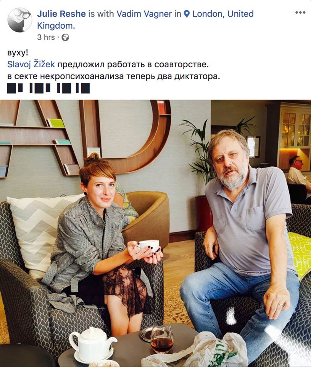Click the first redacted black block group
The height and width of the screenshot is (367, 311).
click(15, 88)
